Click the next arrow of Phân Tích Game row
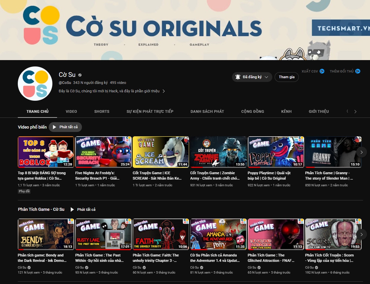 (x=362, y=234)
